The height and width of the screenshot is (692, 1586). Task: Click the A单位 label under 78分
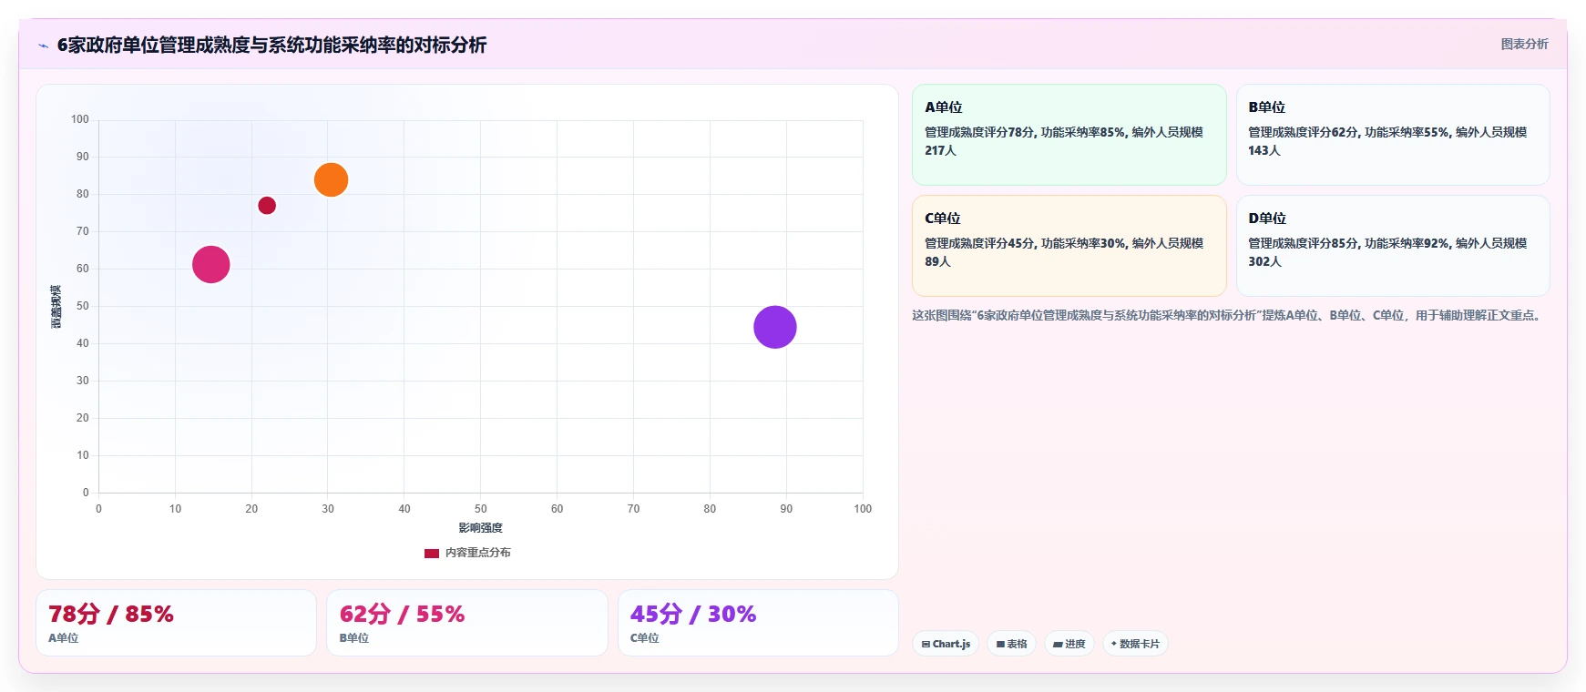click(63, 638)
